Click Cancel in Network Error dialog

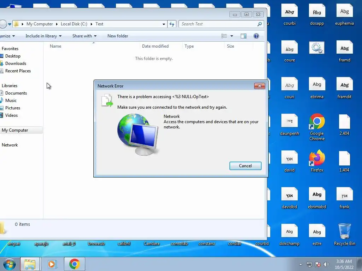click(245, 166)
